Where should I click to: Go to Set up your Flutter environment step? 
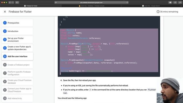click(17, 39)
